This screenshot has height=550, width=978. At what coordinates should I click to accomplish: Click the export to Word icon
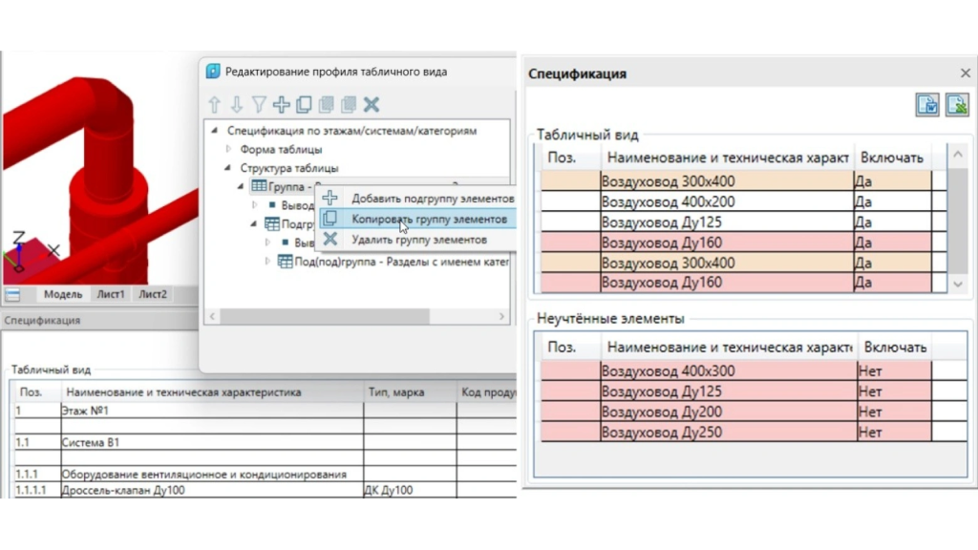click(927, 105)
